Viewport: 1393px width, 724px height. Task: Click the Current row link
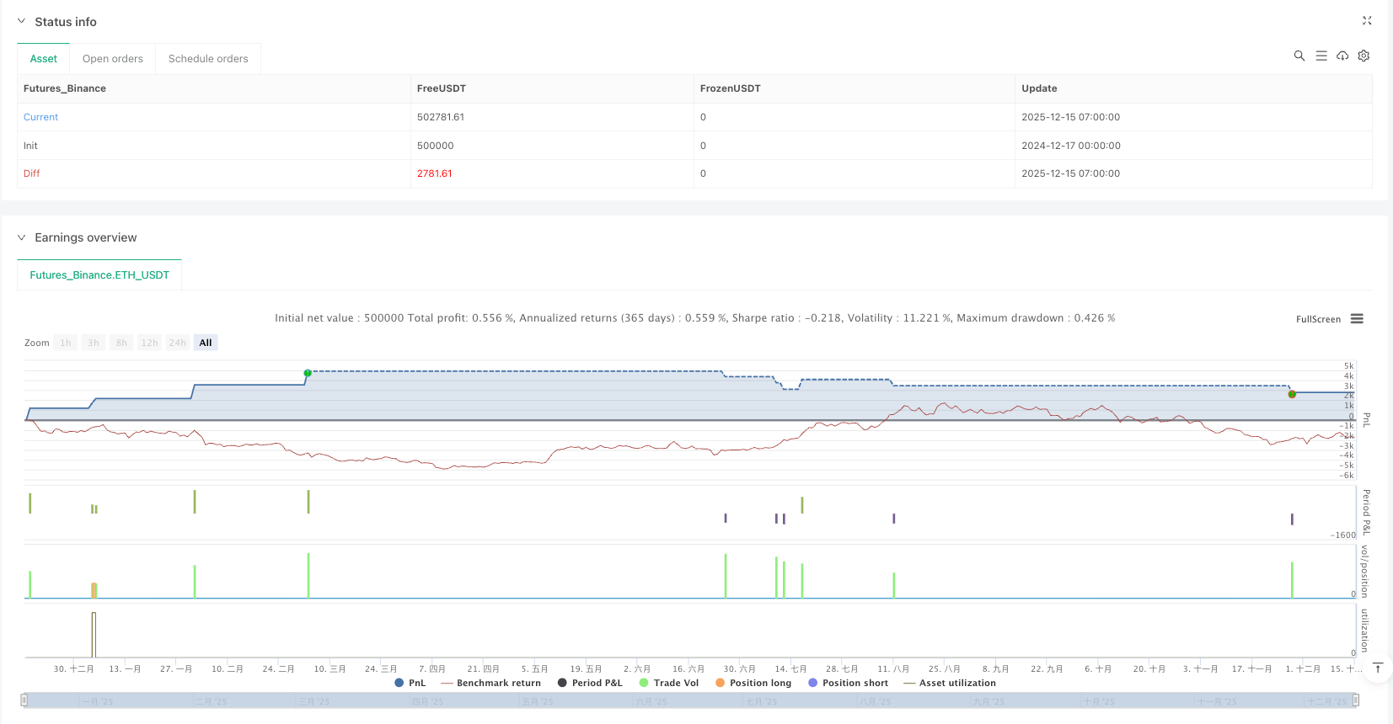41,117
